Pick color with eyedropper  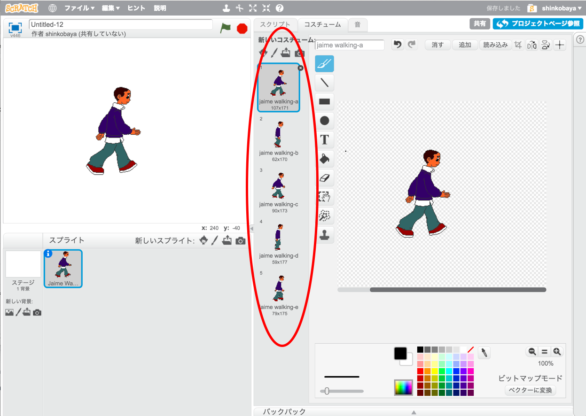point(484,353)
